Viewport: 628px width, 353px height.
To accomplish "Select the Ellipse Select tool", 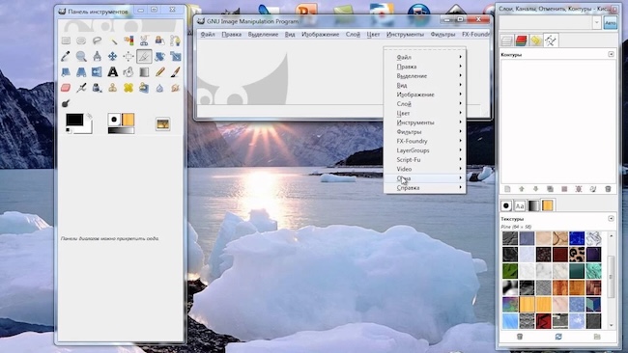I will click(81, 41).
